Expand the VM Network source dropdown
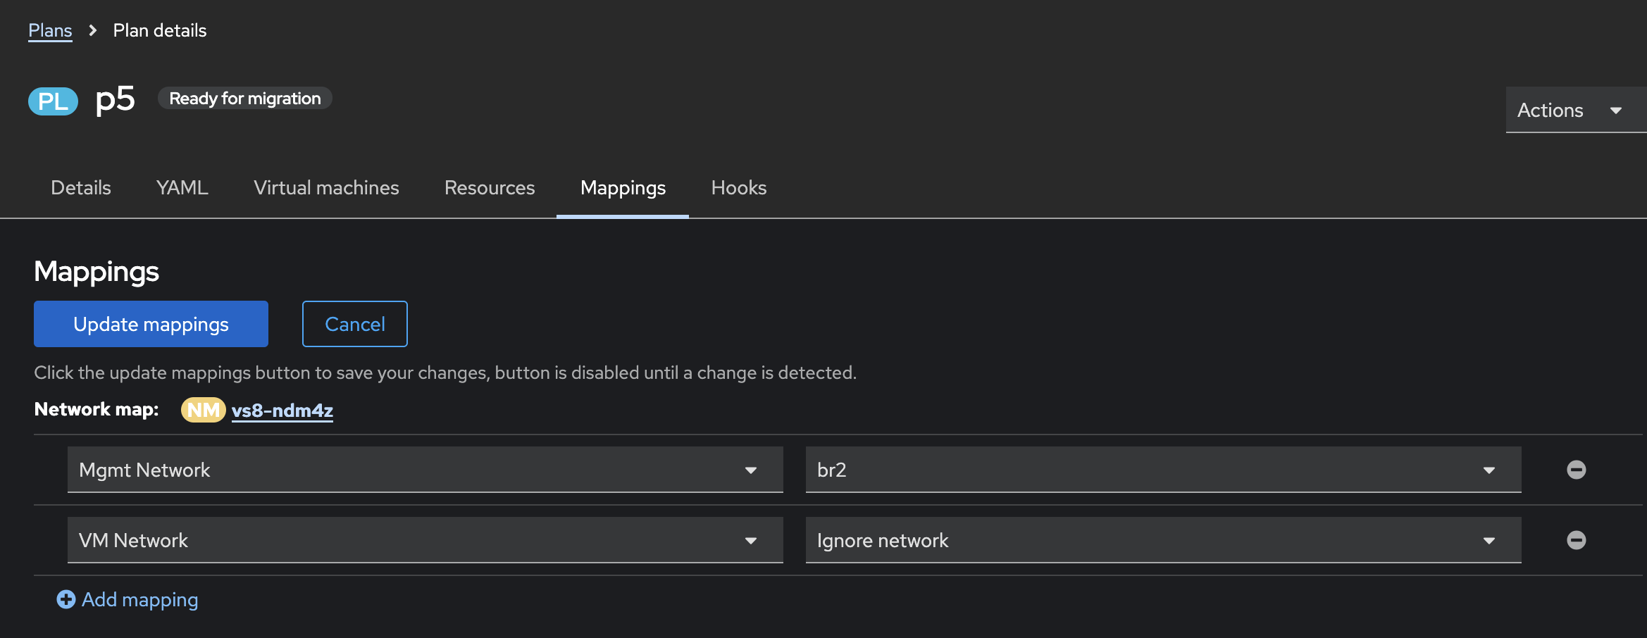Screen dimensions: 1647x638 (x=425, y=540)
